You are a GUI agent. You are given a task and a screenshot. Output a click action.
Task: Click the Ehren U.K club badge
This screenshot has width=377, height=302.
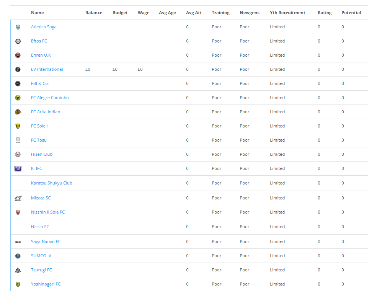18,56
